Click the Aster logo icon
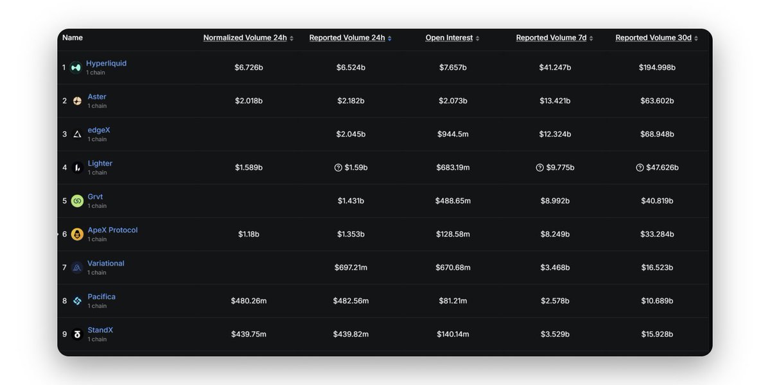 77,101
